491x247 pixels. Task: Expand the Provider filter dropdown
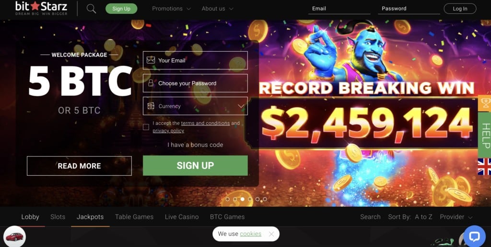coord(456,217)
